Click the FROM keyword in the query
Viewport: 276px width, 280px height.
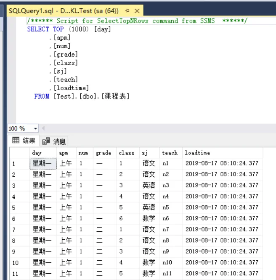coord(42,97)
